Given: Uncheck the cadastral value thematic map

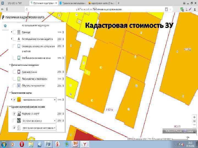Looking at the screenshot, I should tap(14, 99).
